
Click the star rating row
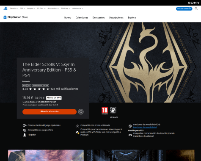39,89
